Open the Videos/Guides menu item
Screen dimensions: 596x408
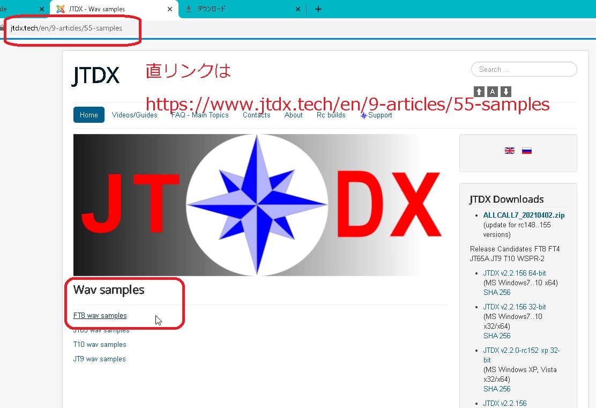click(x=135, y=115)
